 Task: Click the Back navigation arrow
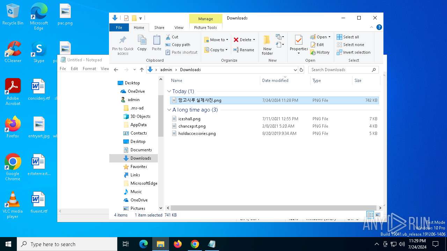pos(116,70)
